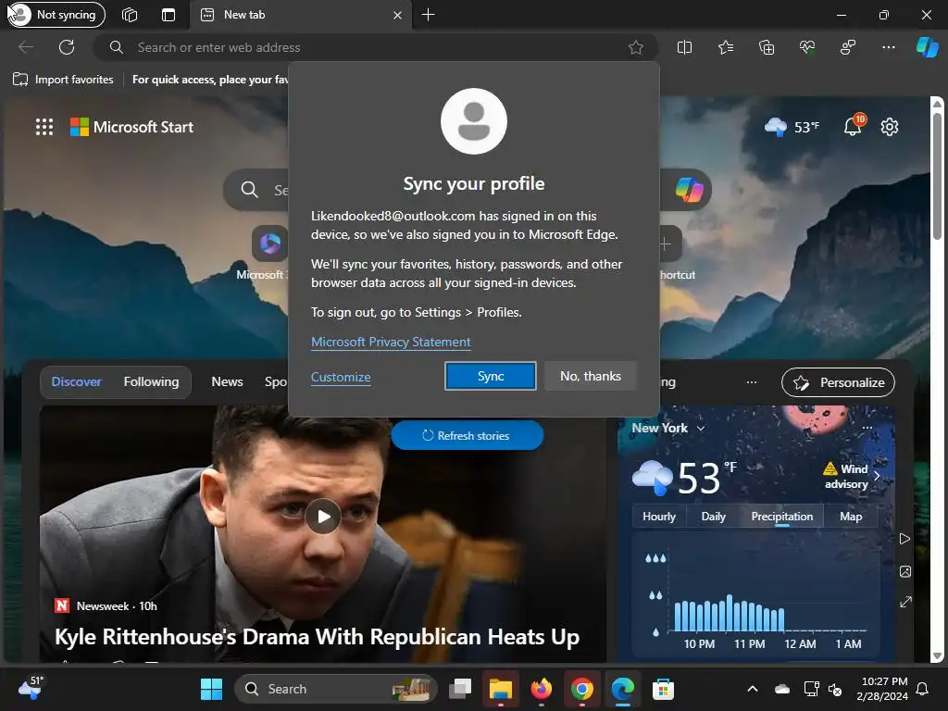The image size is (948, 711).
Task: Click the Personalize button
Action: pos(838,382)
